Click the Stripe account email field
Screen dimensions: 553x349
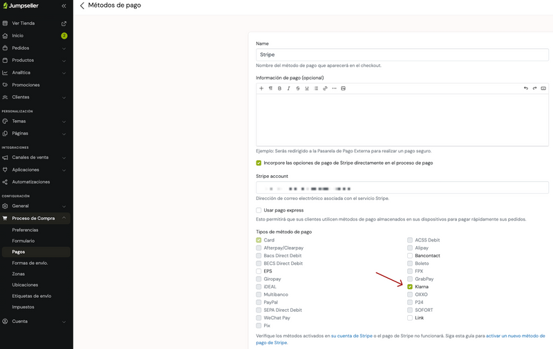(x=402, y=188)
